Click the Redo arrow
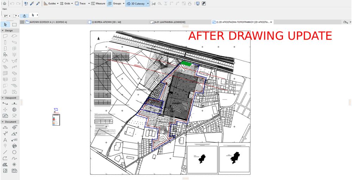 click(x=18, y=4)
